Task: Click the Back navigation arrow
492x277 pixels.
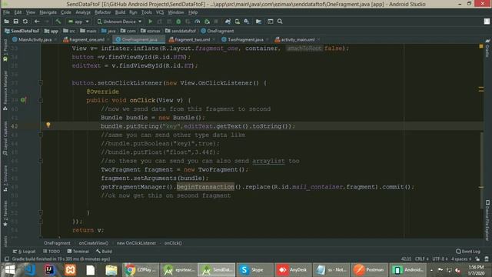Action: pos(37,22)
